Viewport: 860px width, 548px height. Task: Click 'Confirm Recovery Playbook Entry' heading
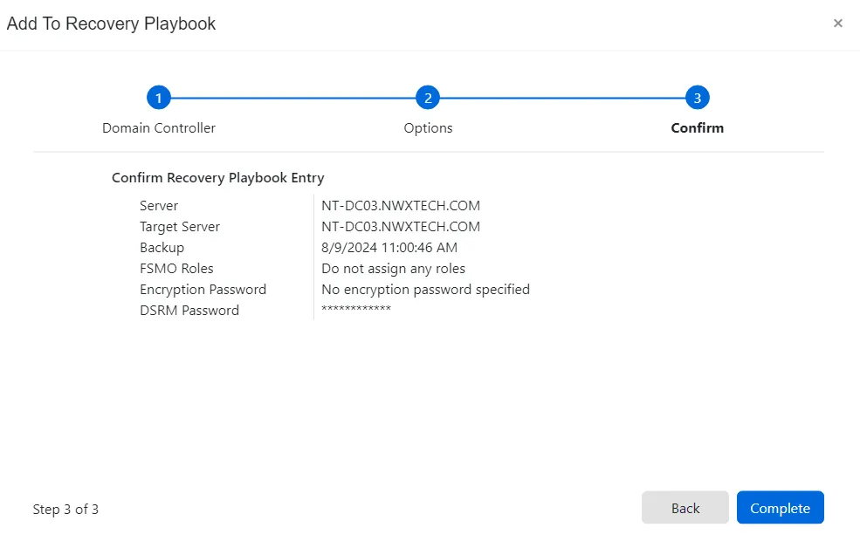pyautogui.click(x=217, y=178)
